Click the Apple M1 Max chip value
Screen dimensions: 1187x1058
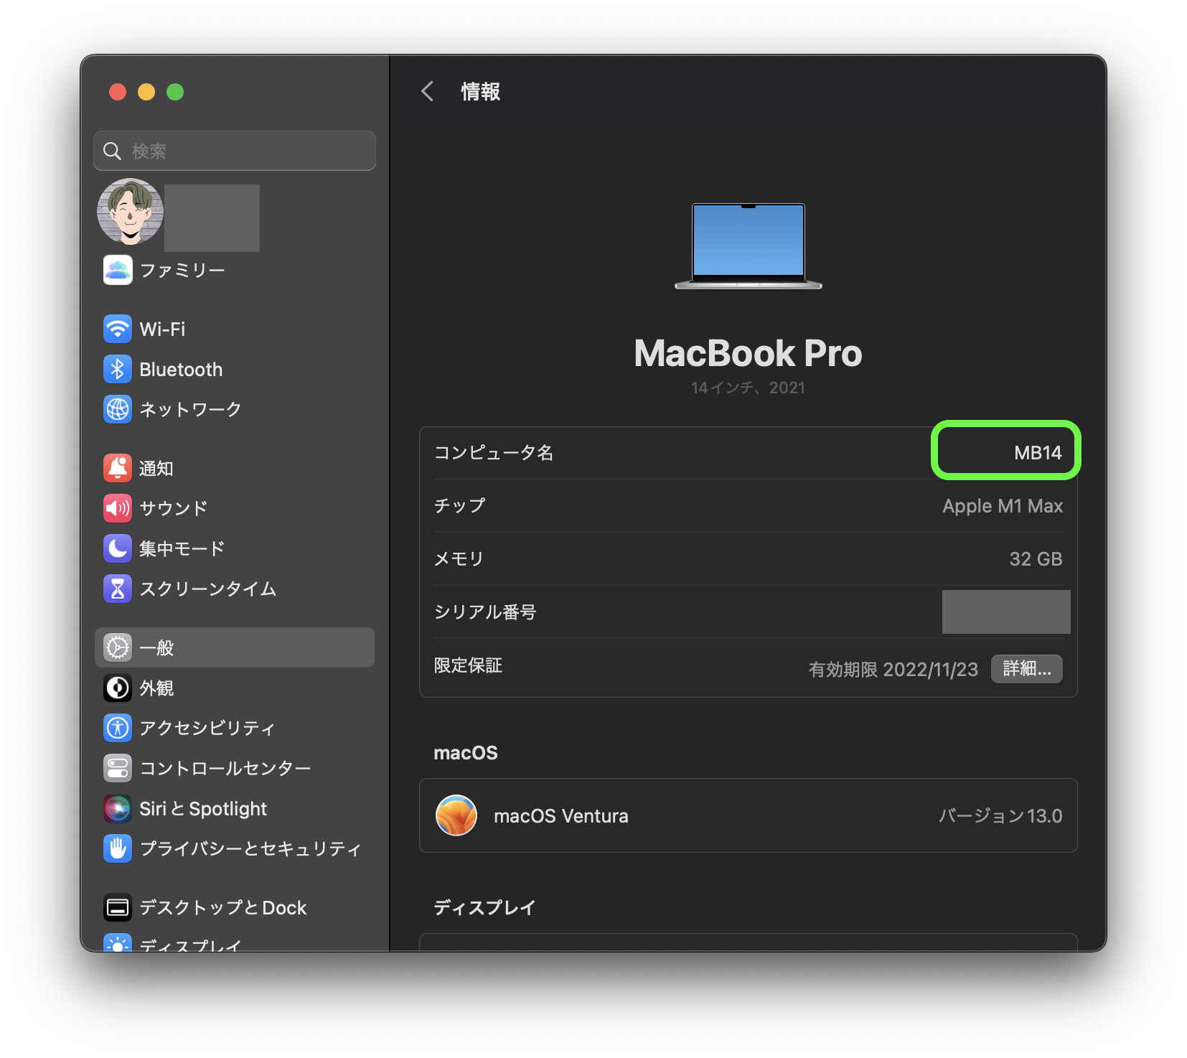1003,506
